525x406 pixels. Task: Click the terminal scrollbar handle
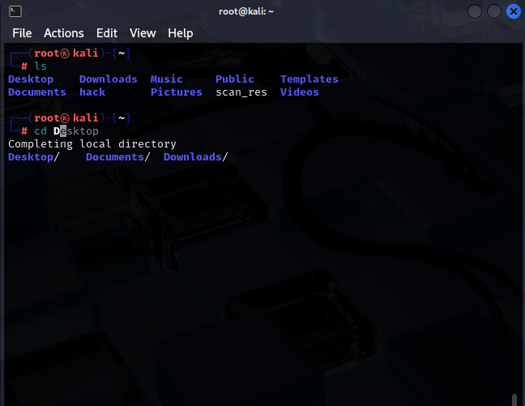(514, 400)
